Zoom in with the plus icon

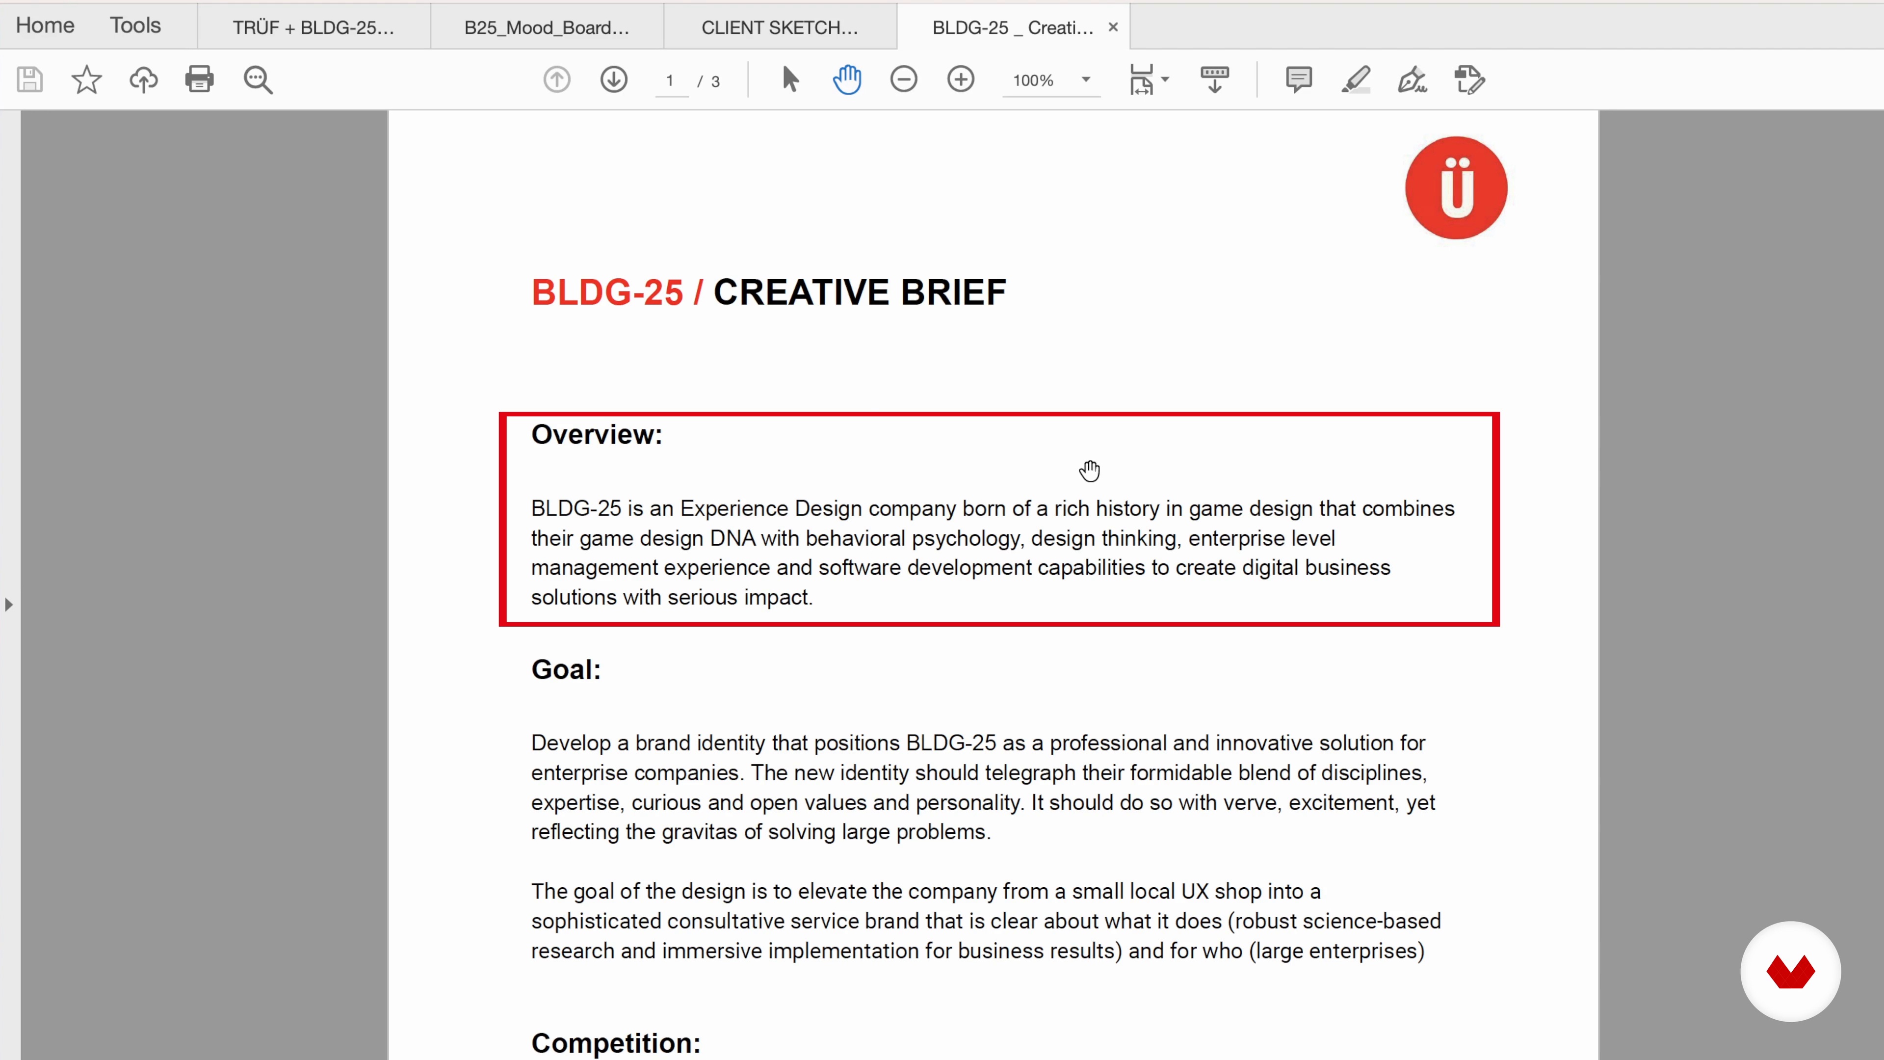[961, 79]
